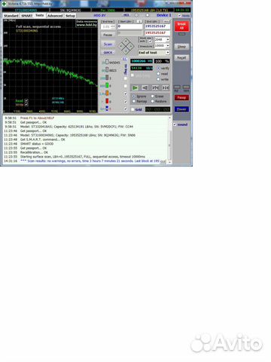Click the red Break All button
The width and height of the screenshot is (271, 362).
[181, 26]
